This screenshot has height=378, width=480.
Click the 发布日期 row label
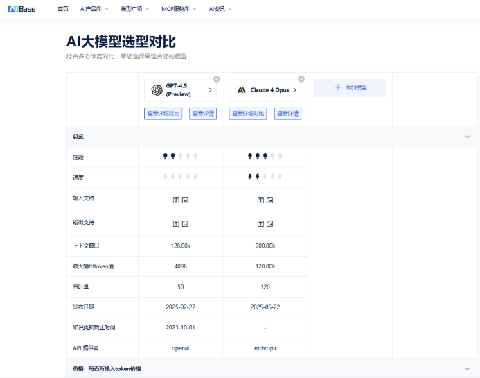point(84,307)
